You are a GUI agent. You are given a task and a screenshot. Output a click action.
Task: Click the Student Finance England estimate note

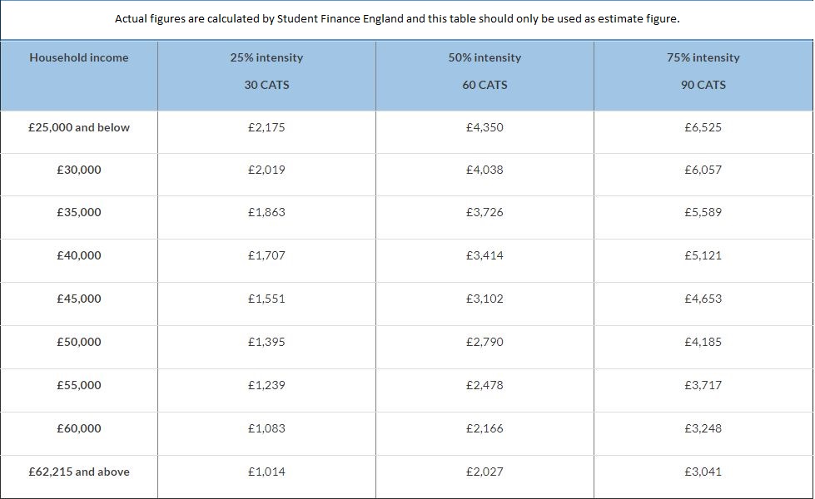397,18
